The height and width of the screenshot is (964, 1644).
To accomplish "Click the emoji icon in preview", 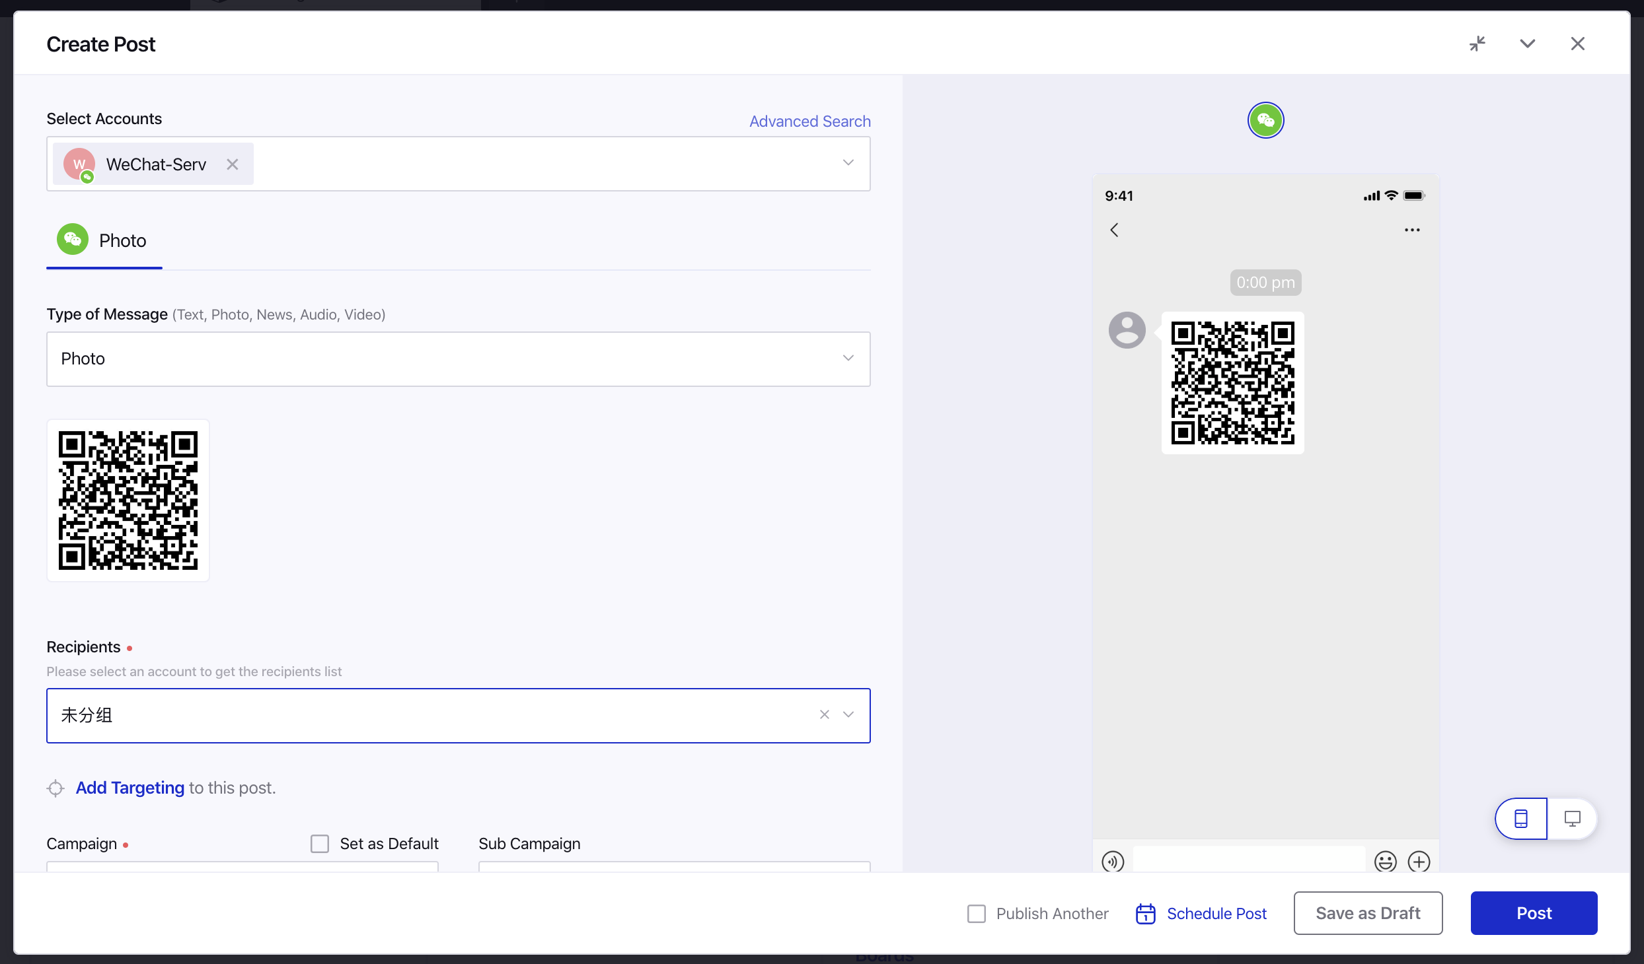I will coord(1385,862).
